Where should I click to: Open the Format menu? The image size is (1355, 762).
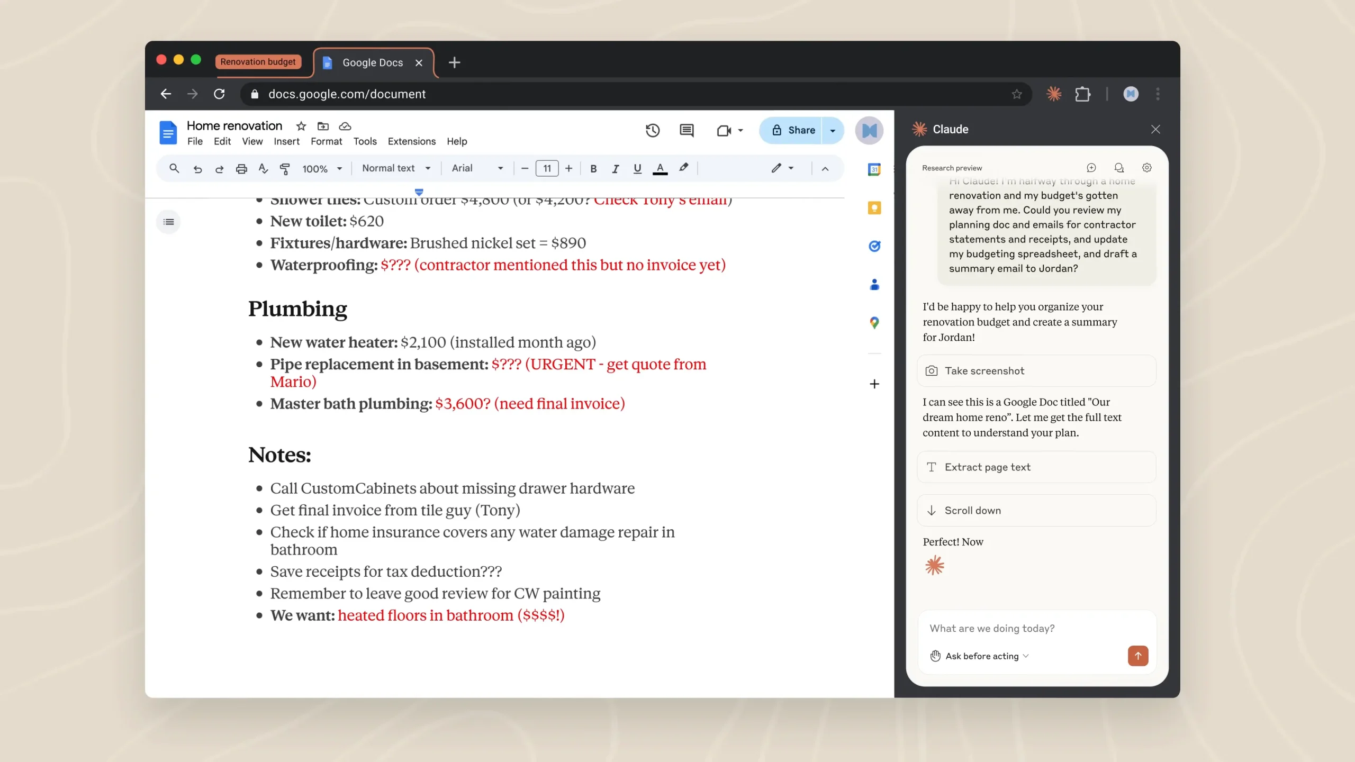click(x=326, y=141)
